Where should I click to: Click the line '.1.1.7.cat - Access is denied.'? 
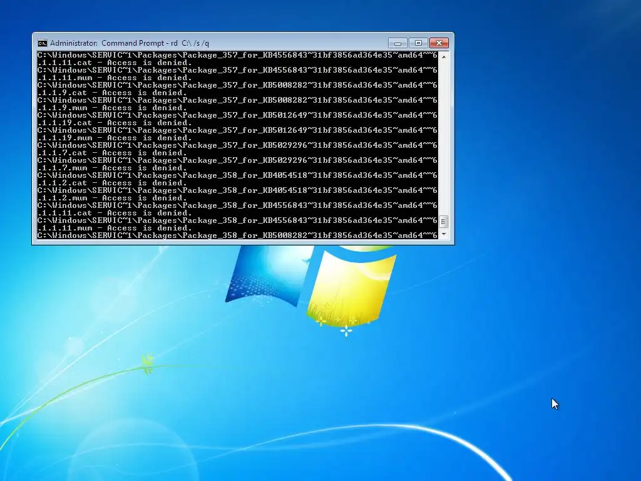point(112,153)
